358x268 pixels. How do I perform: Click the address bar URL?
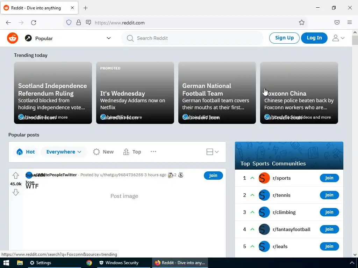click(120, 23)
